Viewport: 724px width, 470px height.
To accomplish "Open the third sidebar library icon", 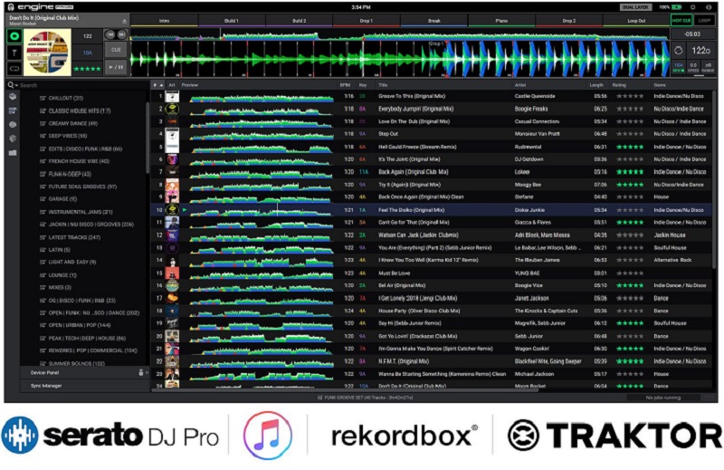I will point(13,124).
